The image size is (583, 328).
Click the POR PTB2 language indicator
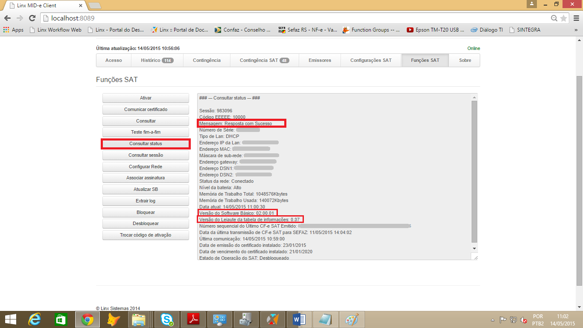[538, 320]
